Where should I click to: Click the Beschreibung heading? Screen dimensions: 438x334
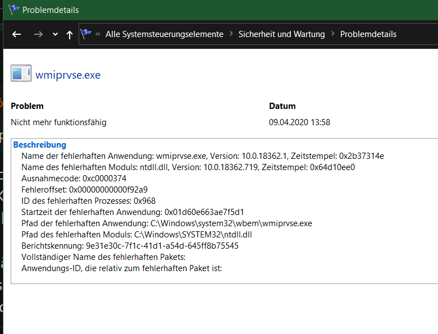tap(40, 145)
